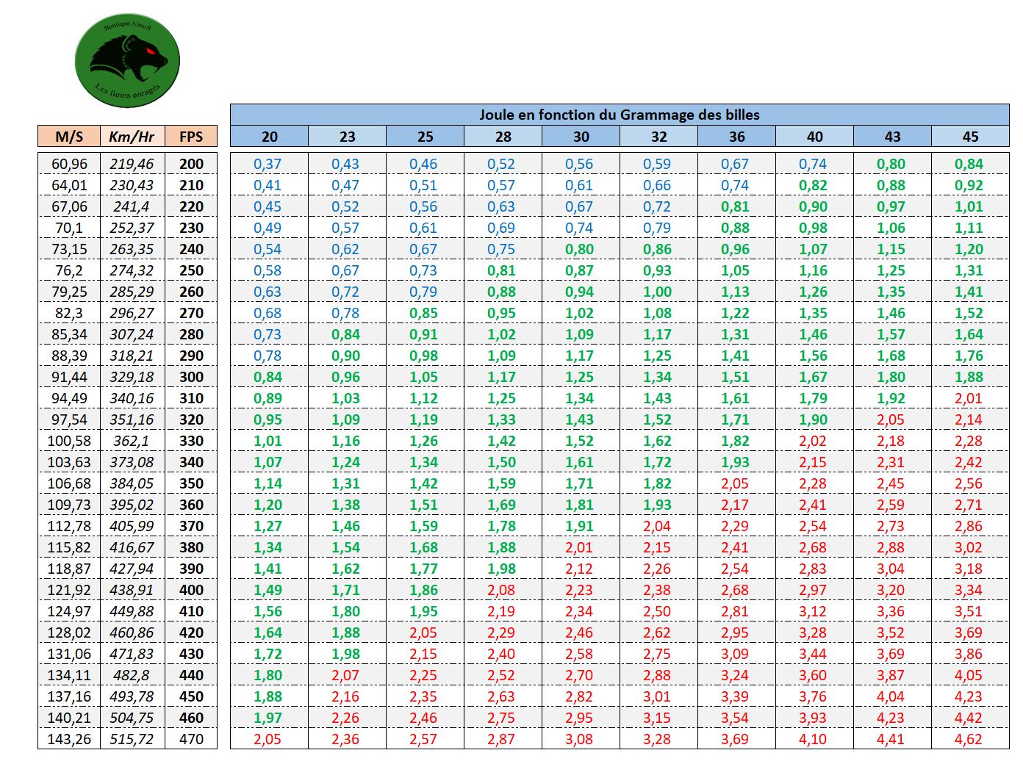This screenshot has width=1023, height=764.
Task: Select the 30 gram column header
Action: tap(581, 136)
